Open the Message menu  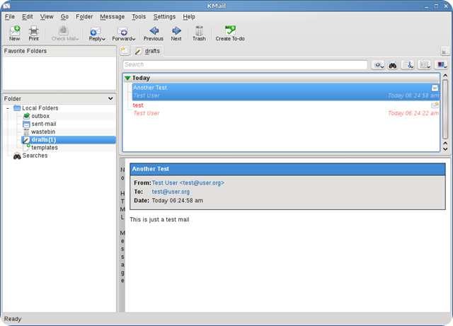(112, 17)
